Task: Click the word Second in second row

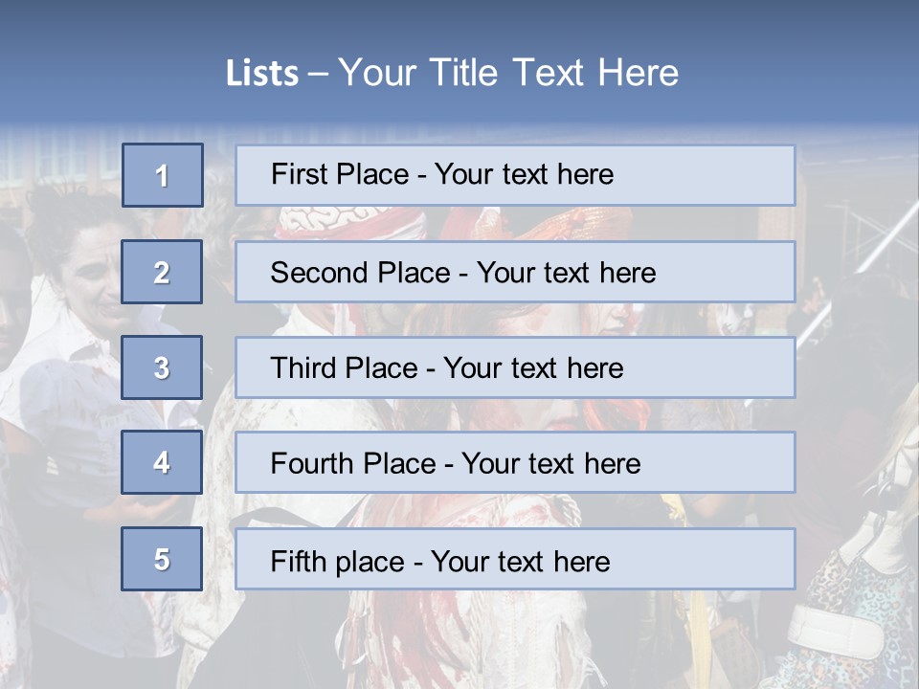Action: [311, 273]
